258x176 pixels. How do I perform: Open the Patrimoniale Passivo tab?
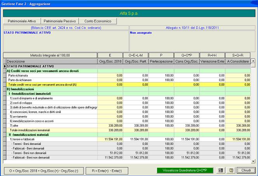pyautogui.click(x=59, y=21)
